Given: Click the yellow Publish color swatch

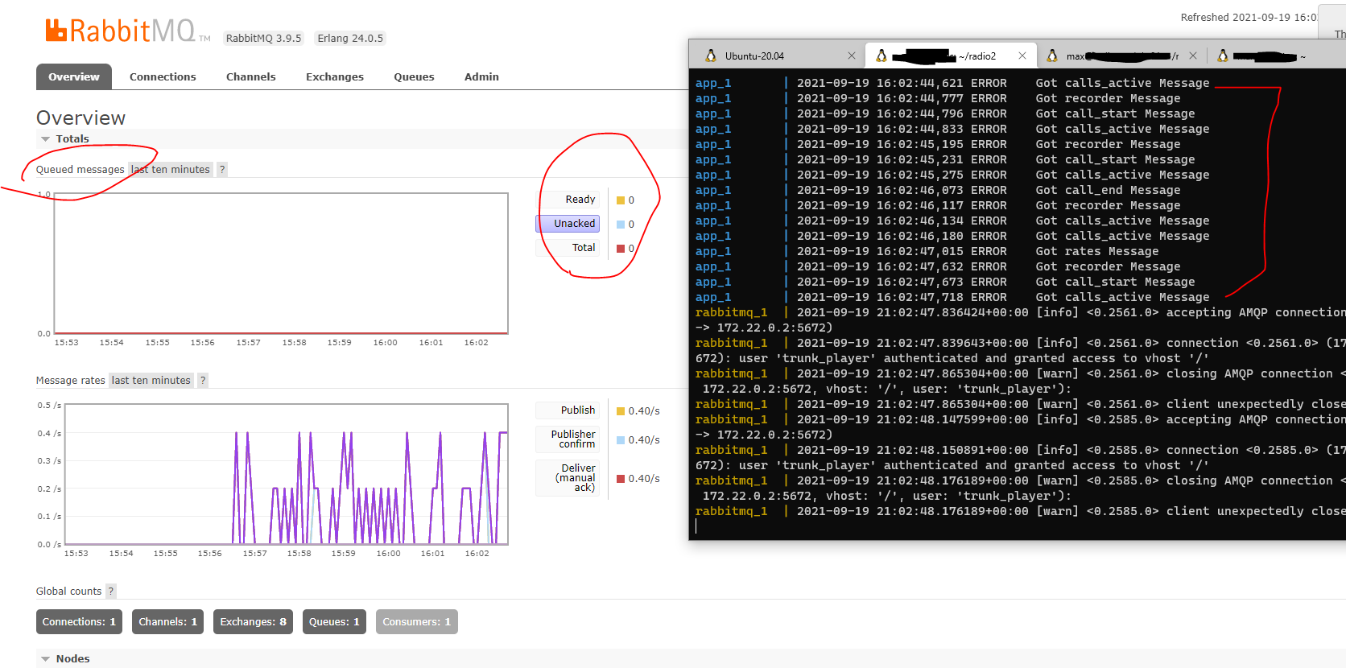Looking at the screenshot, I should [x=621, y=411].
